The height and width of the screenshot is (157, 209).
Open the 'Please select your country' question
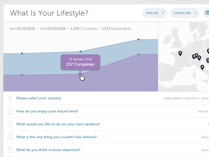39,98
